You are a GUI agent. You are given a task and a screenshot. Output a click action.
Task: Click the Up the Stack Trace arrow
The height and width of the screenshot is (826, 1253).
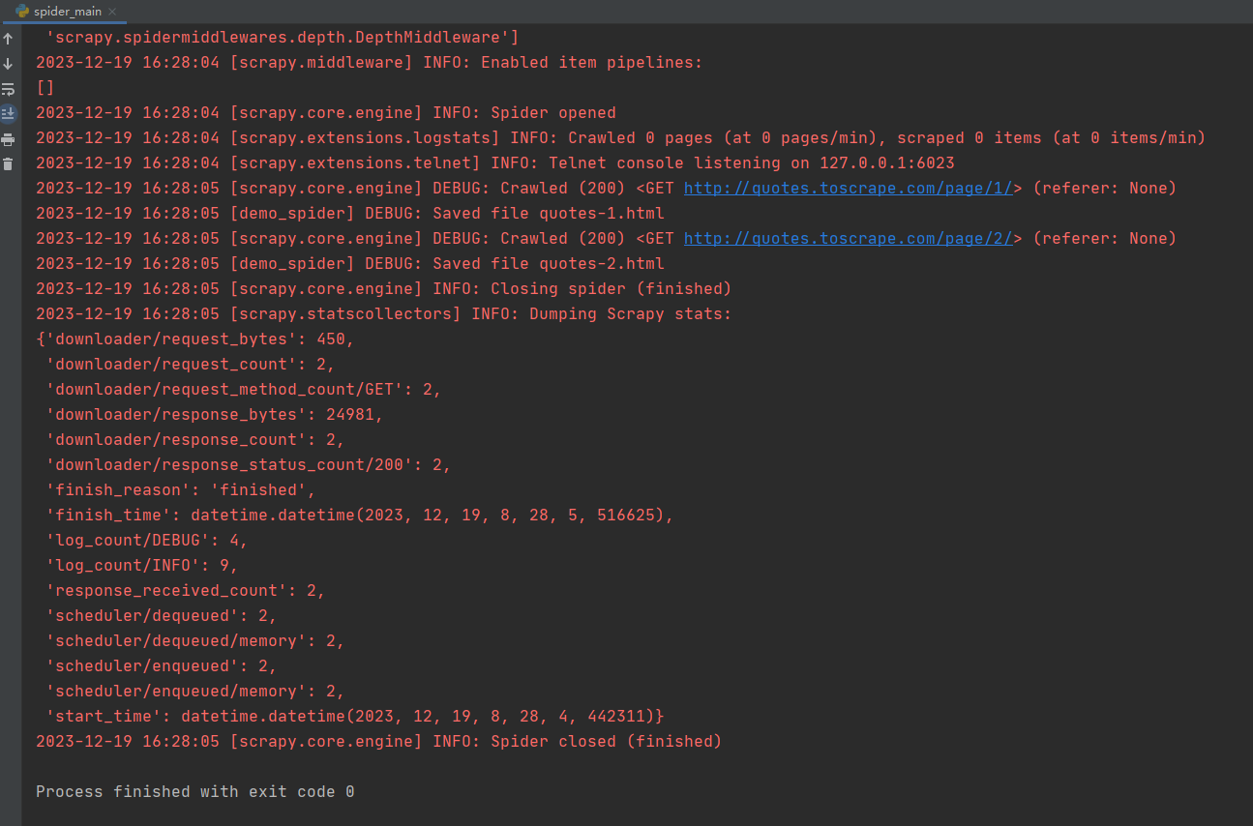tap(8, 39)
